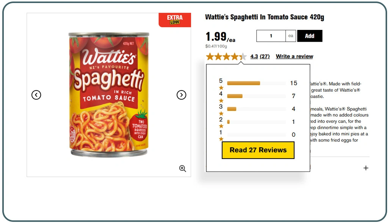Click the quantity input field
389x223 pixels.
tap(271, 36)
